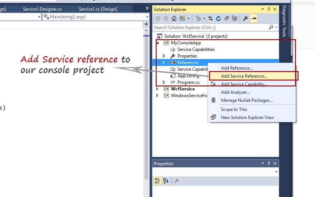Switch views icon in Solution Explorer toolbar
The width and height of the screenshot is (315, 197).
tap(182, 19)
